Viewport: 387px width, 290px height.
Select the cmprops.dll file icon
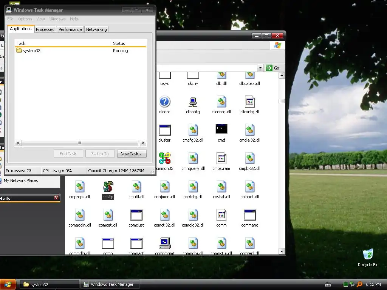click(x=79, y=187)
